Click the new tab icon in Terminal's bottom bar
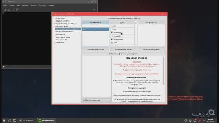 point(4,67)
